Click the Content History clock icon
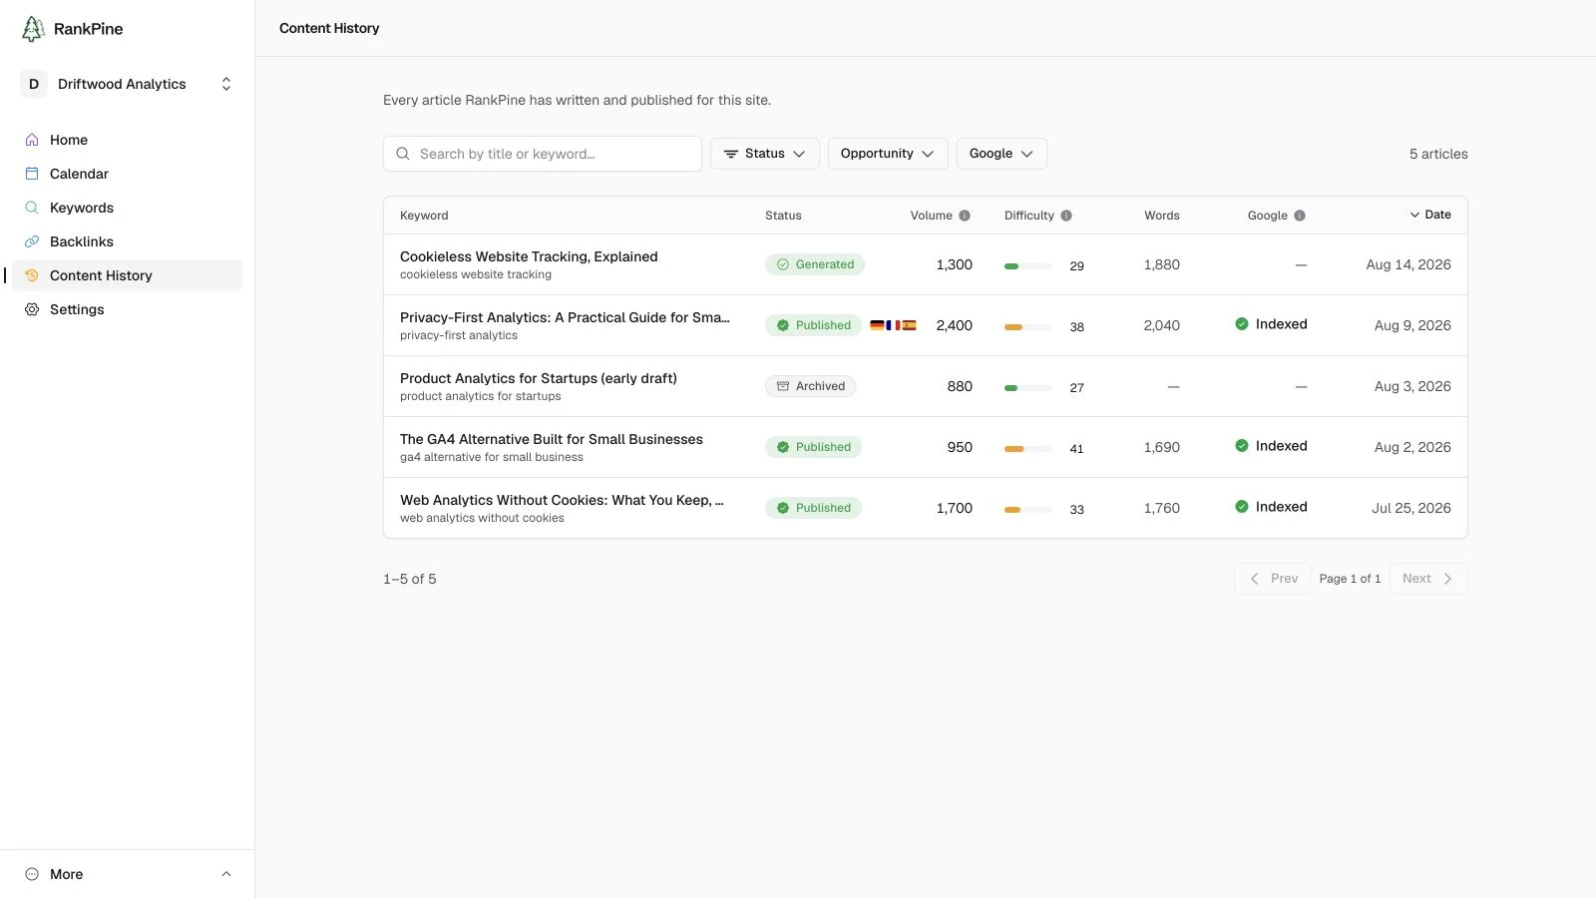 point(32,275)
